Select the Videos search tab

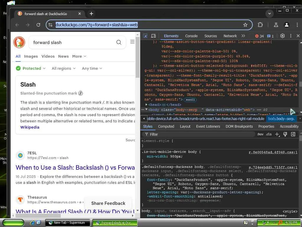48,56
